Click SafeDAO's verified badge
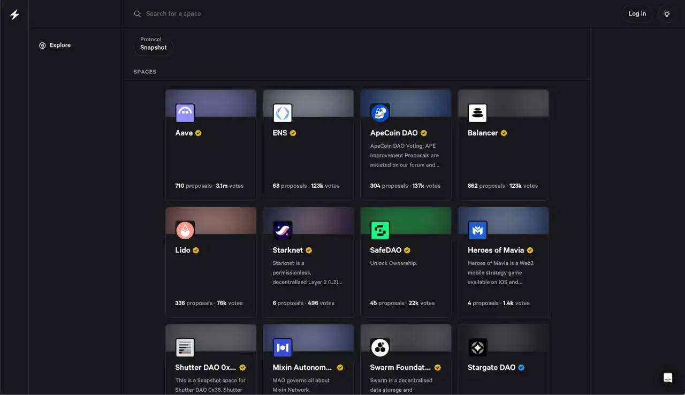The image size is (685, 395). pyautogui.click(x=407, y=250)
